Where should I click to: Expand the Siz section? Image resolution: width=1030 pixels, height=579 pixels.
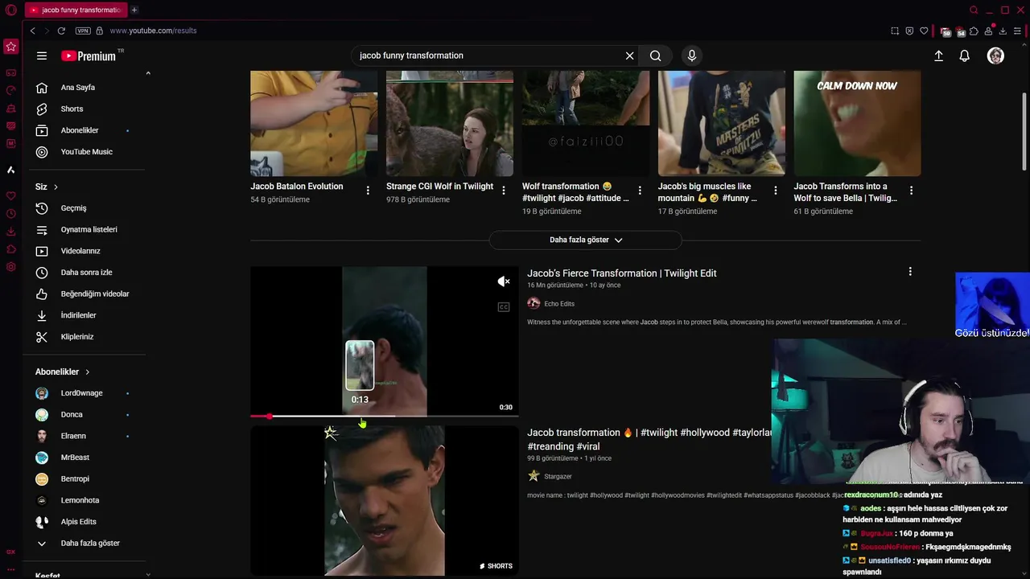(47, 187)
